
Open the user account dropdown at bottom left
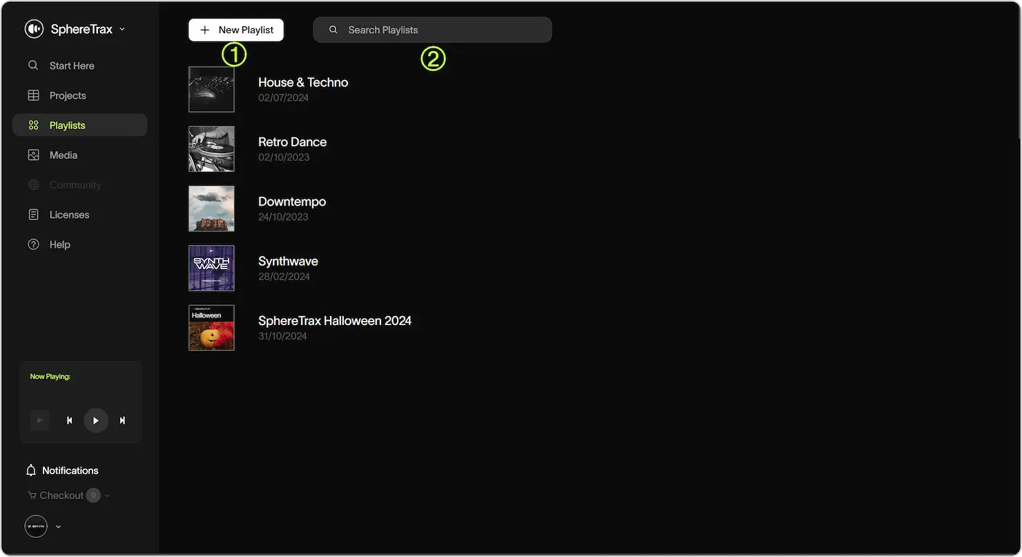58,526
